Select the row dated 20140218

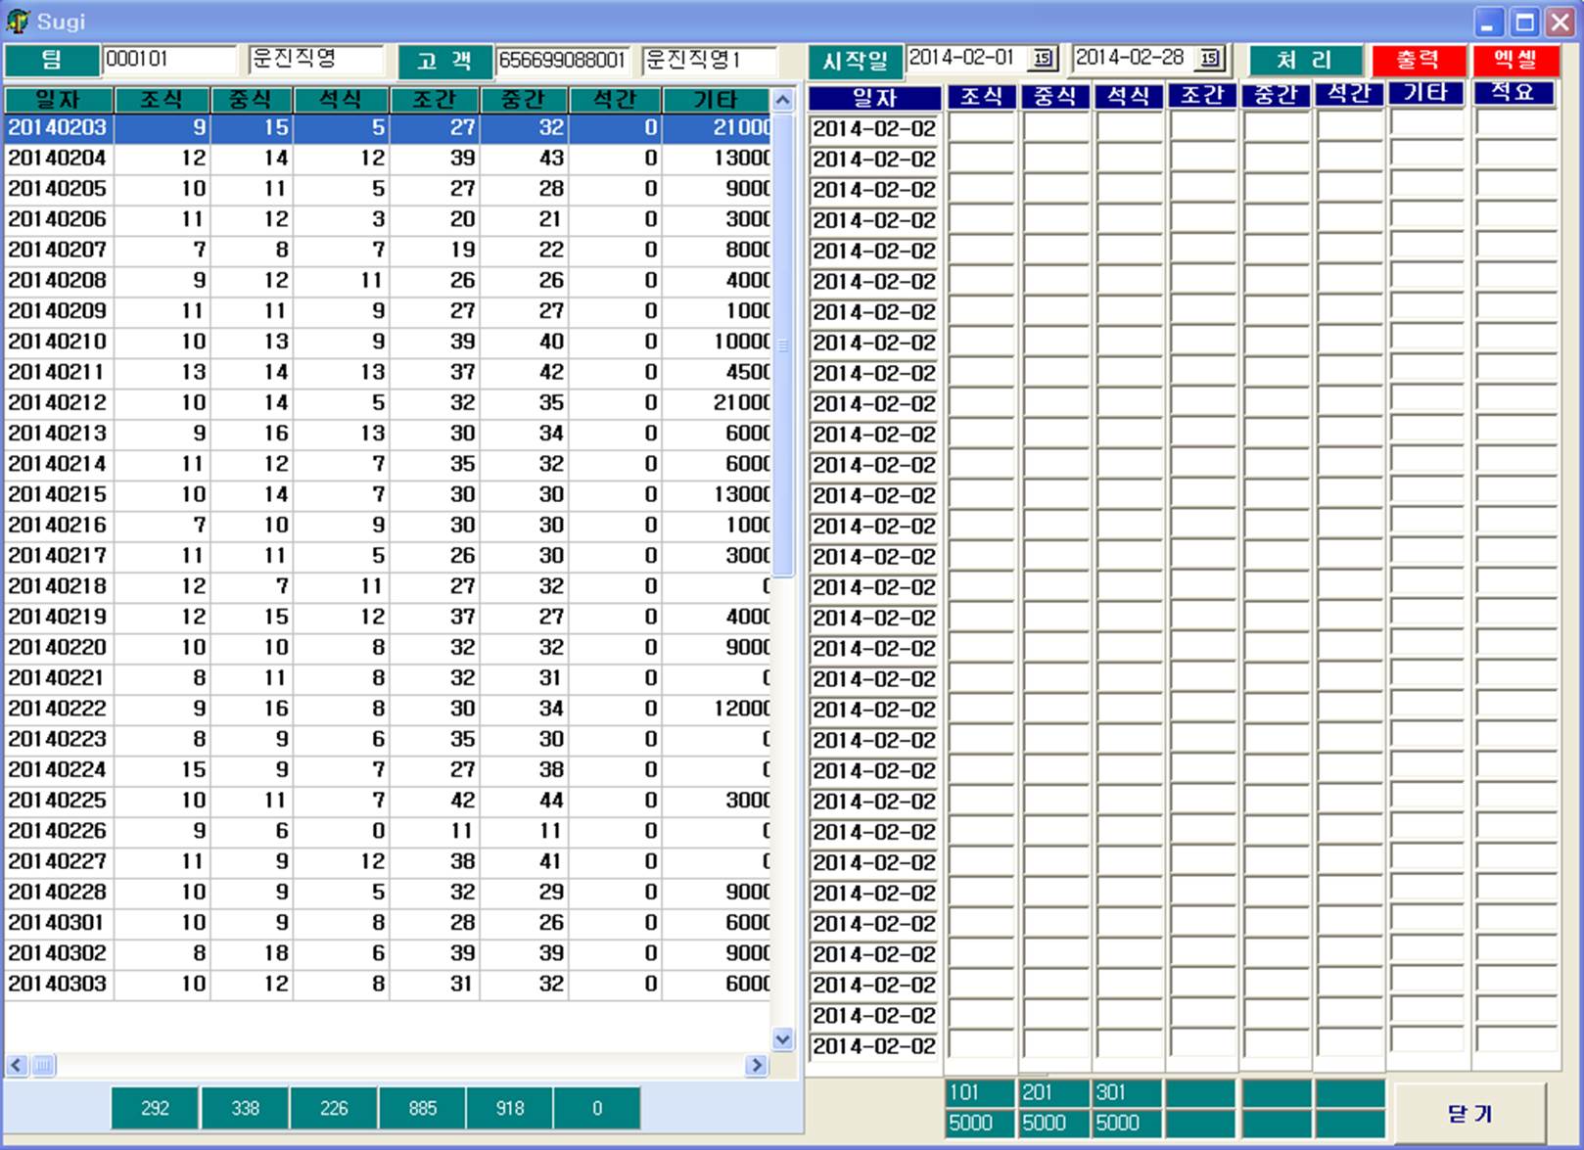[x=388, y=586]
